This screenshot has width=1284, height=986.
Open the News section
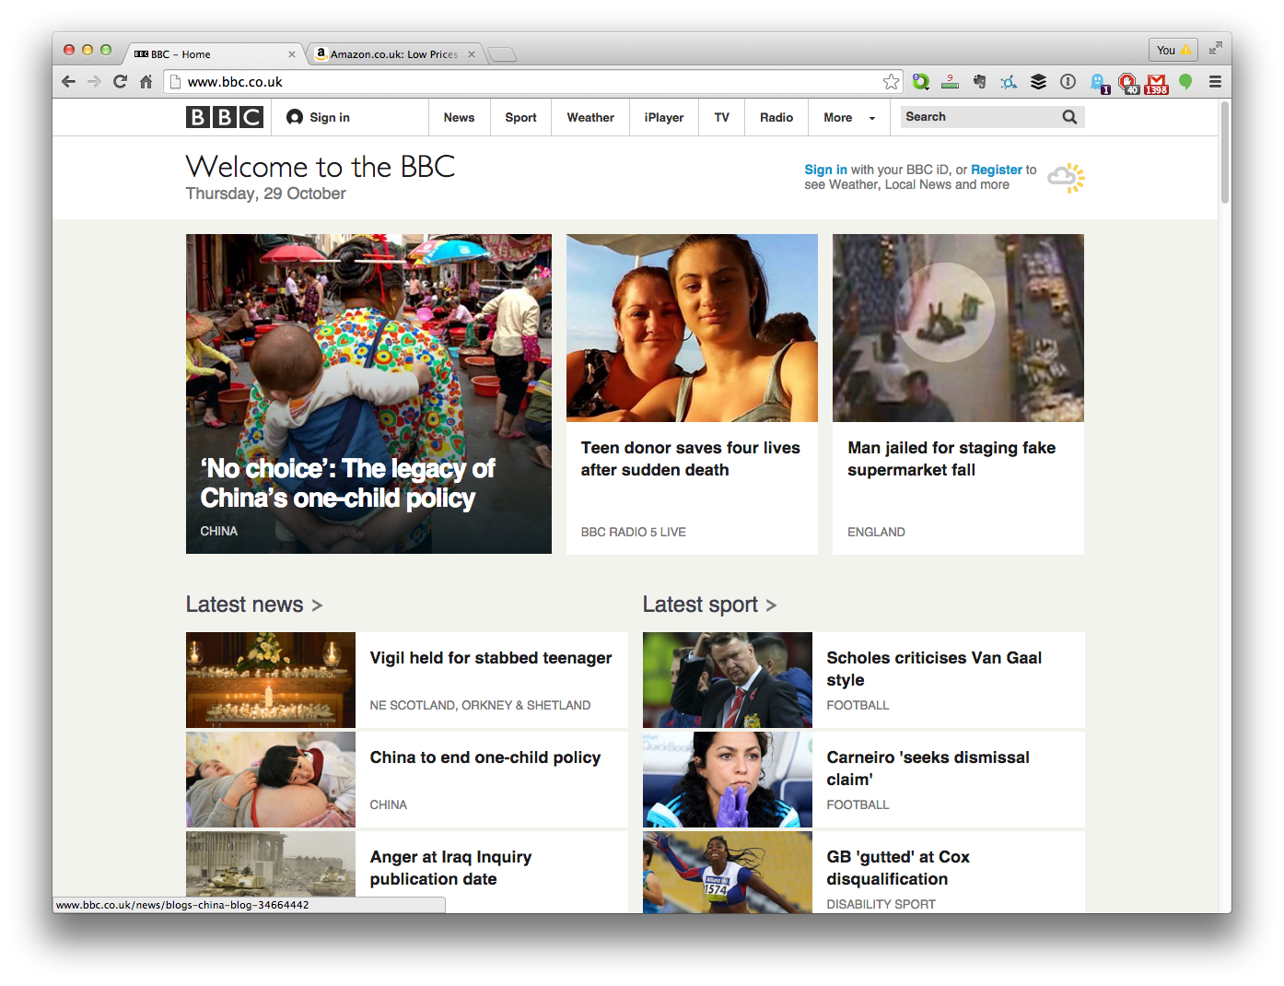pyautogui.click(x=459, y=117)
